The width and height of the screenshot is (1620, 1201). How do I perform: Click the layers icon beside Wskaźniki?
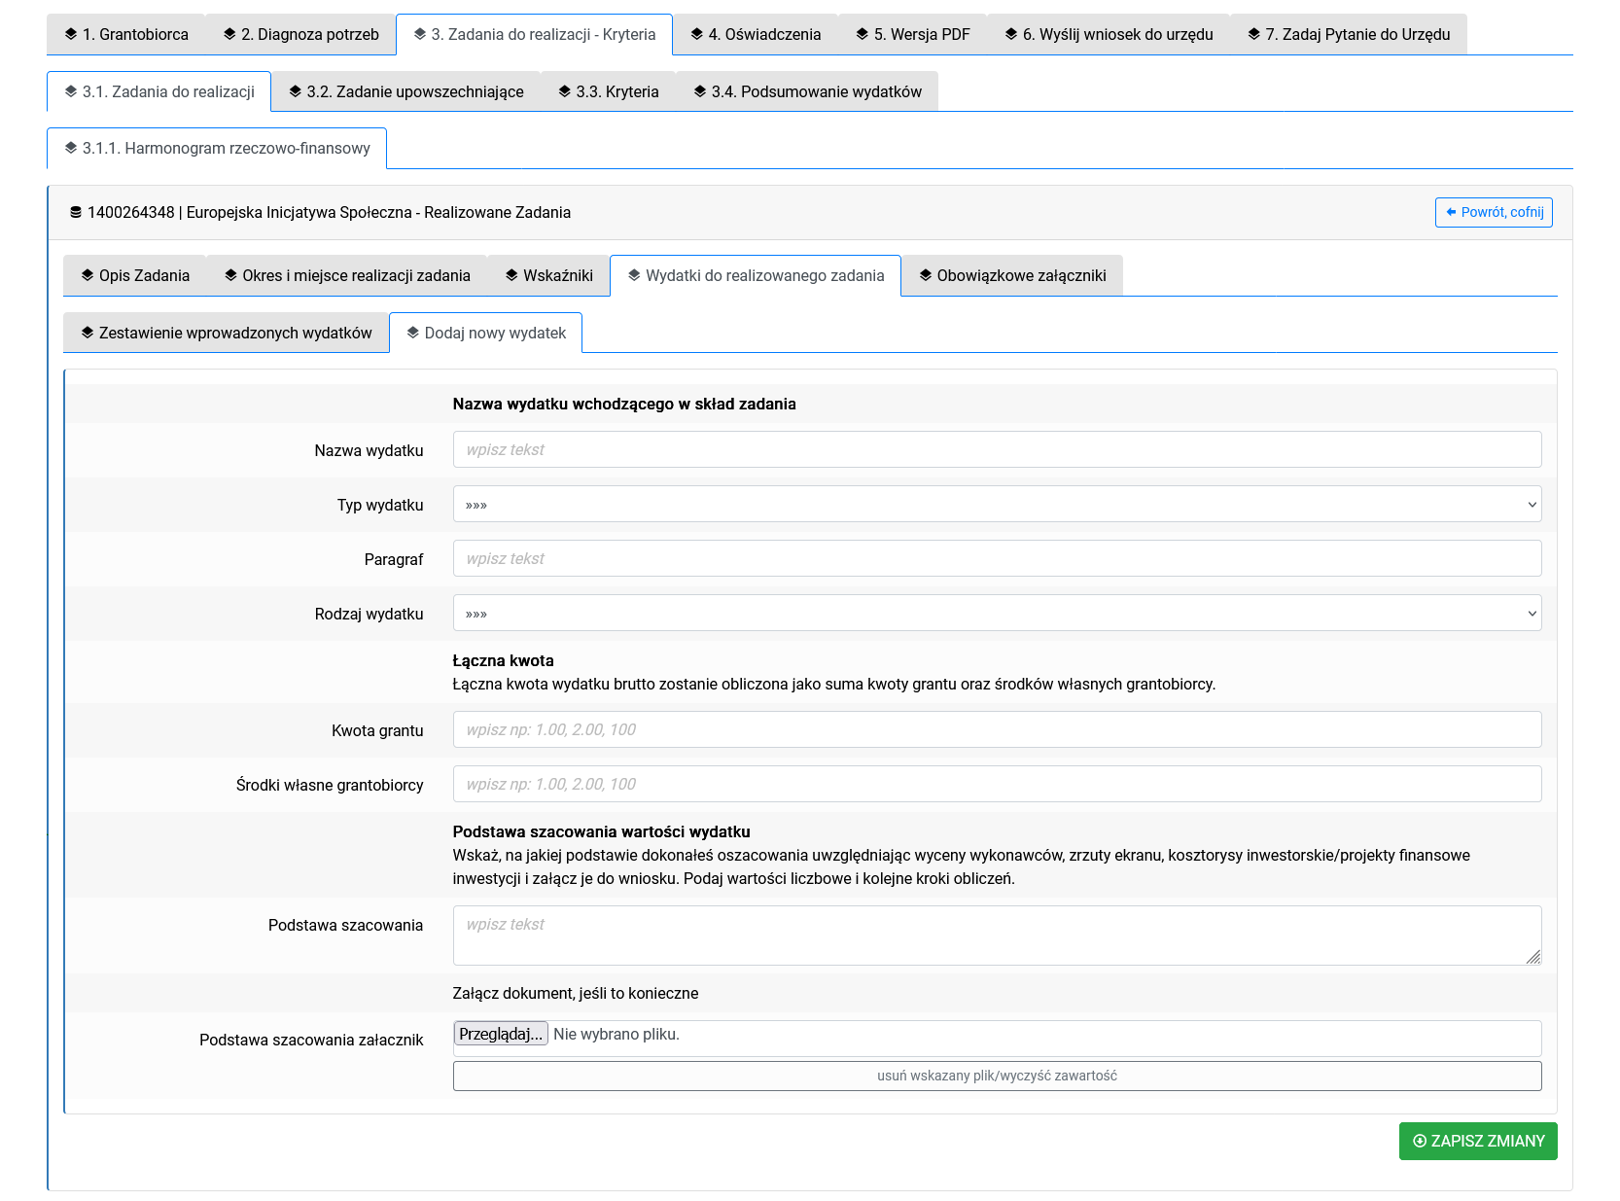pyautogui.click(x=511, y=275)
